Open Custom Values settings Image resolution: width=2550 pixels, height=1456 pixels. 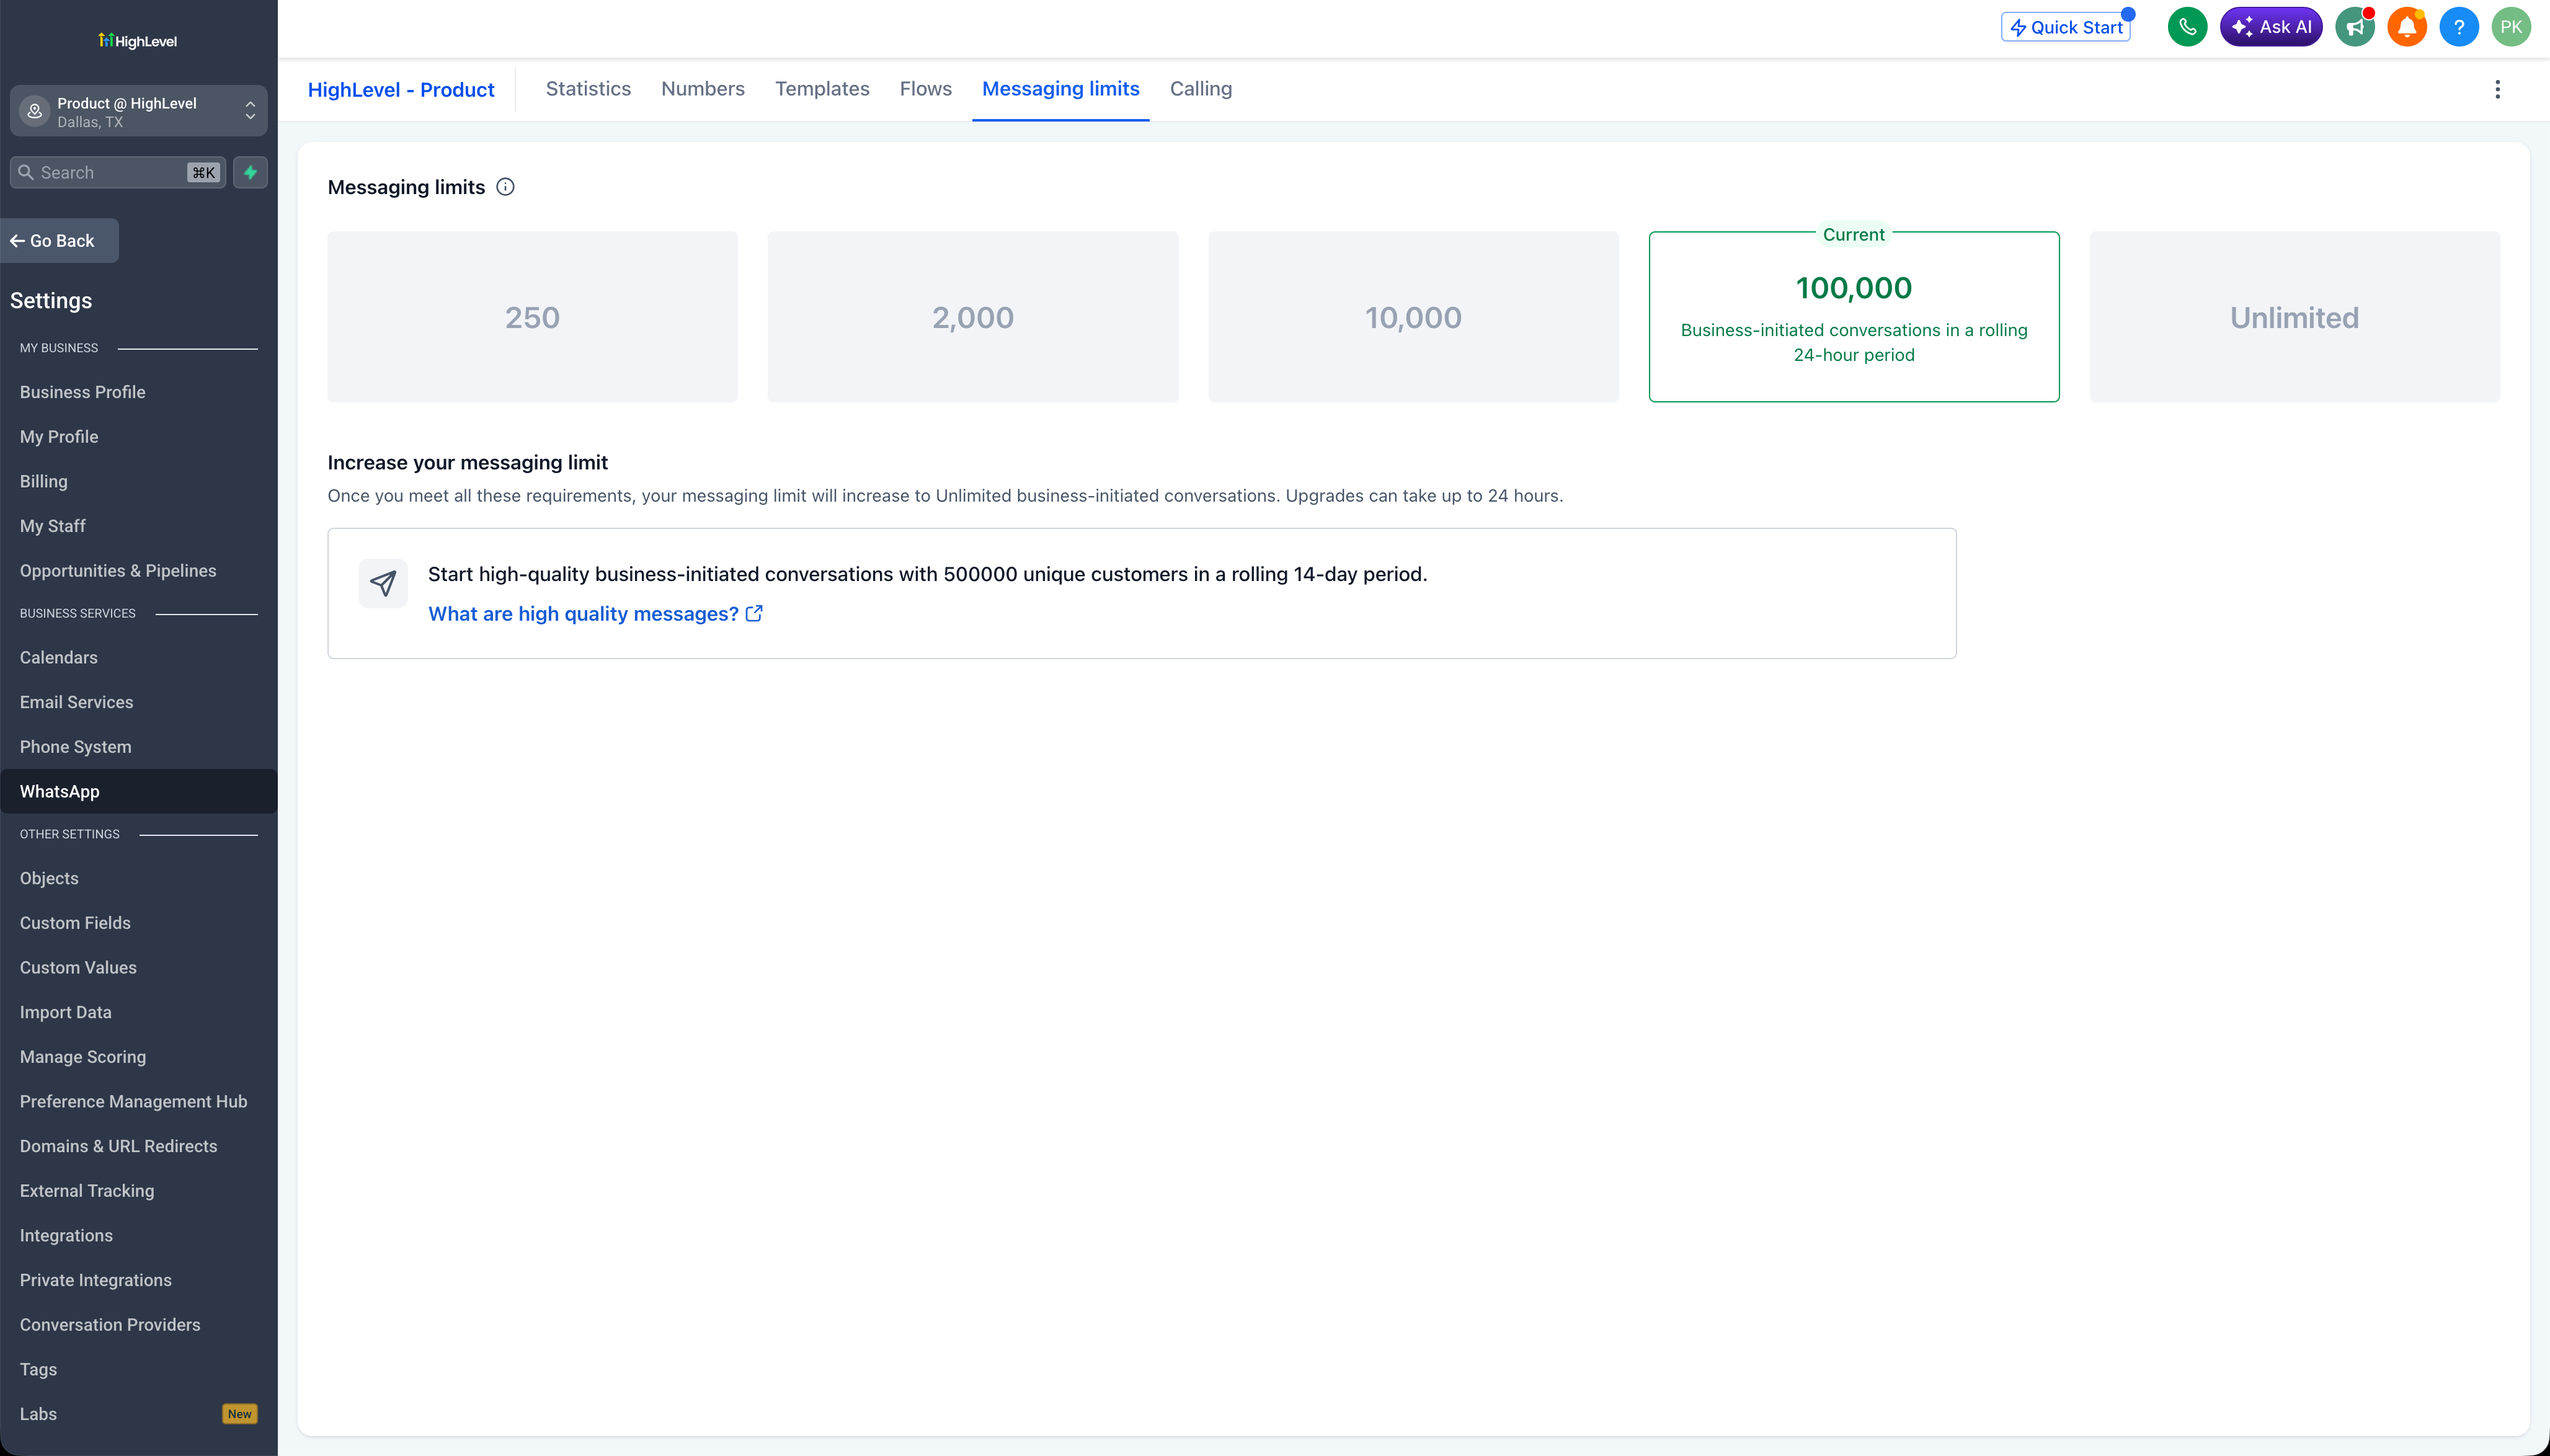[78, 967]
